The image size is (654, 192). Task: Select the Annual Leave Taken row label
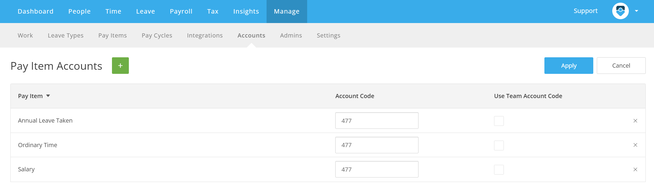pyautogui.click(x=45, y=121)
